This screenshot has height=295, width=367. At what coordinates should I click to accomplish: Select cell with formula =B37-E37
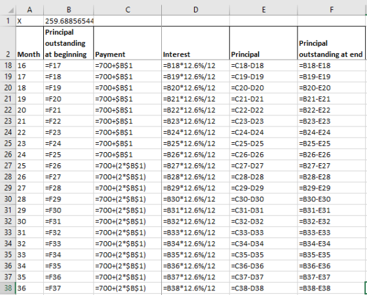pos(332,277)
